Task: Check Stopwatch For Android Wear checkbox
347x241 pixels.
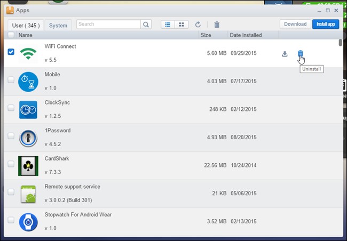Action: pos(11,220)
